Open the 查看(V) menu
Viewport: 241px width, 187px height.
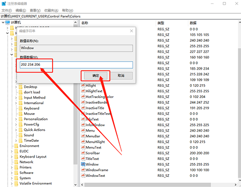(35, 11)
